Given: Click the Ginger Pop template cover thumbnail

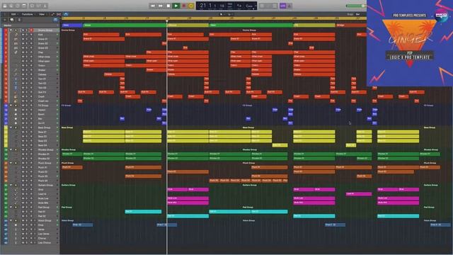Looking at the screenshot, I should pos(410,43).
